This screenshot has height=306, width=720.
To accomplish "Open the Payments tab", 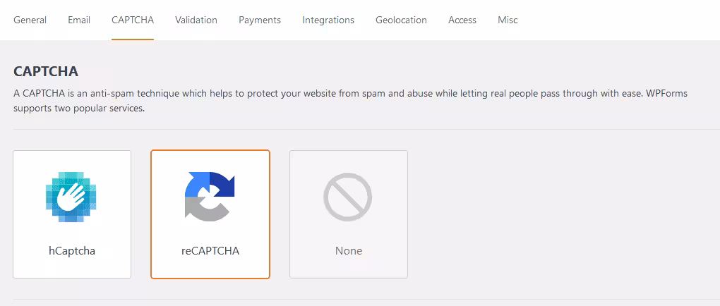I will [x=260, y=20].
